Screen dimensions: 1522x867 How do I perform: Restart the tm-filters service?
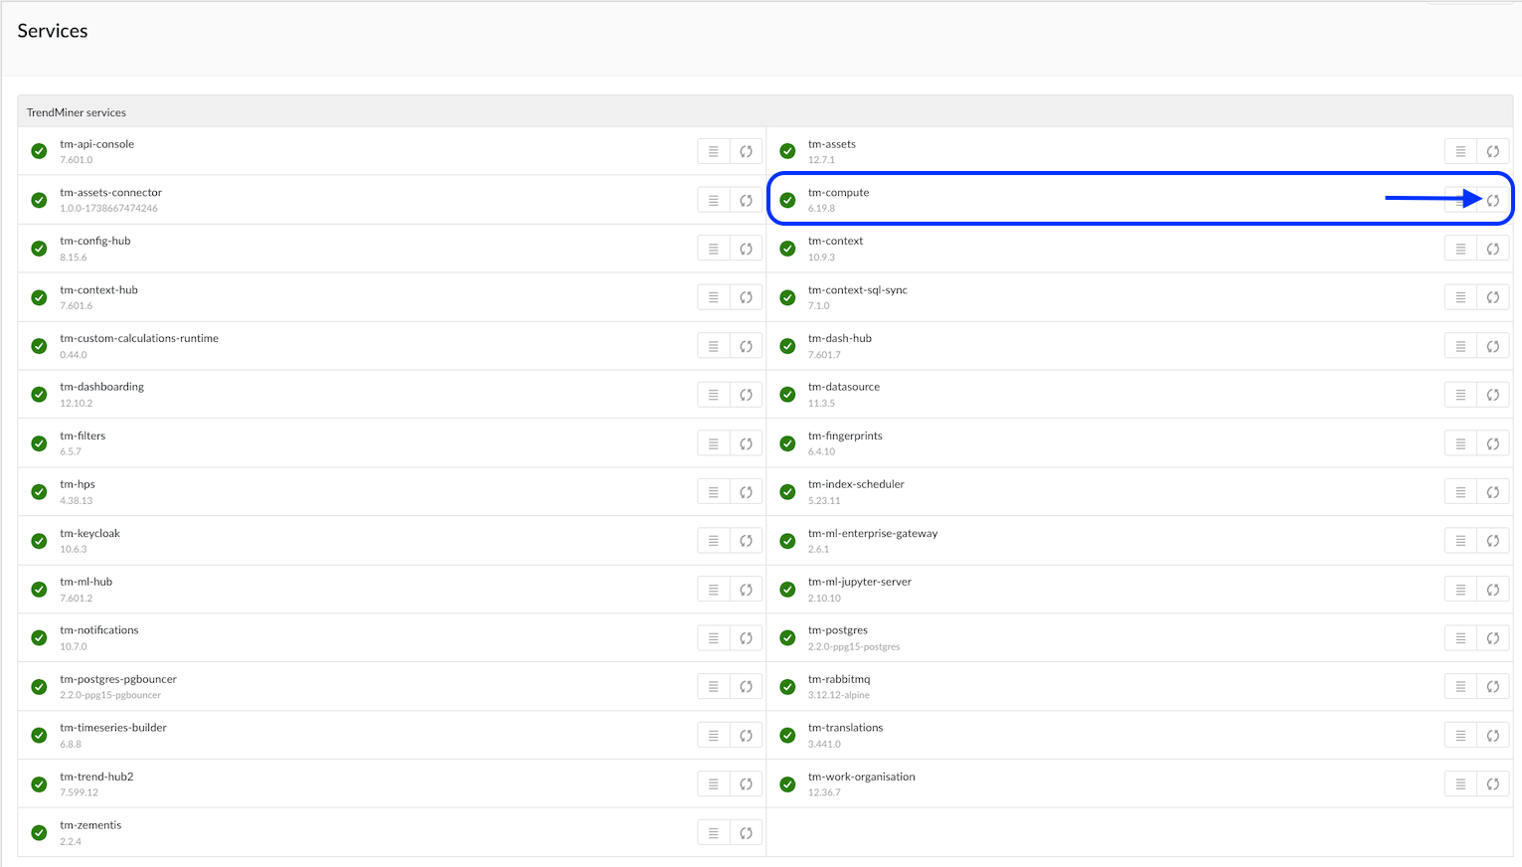(x=746, y=443)
